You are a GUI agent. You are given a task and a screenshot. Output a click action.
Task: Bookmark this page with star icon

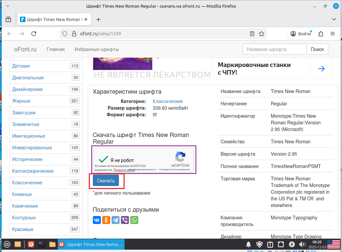coord(262,34)
